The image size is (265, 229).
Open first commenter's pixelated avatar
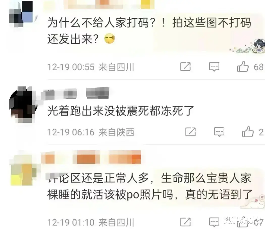21,14
